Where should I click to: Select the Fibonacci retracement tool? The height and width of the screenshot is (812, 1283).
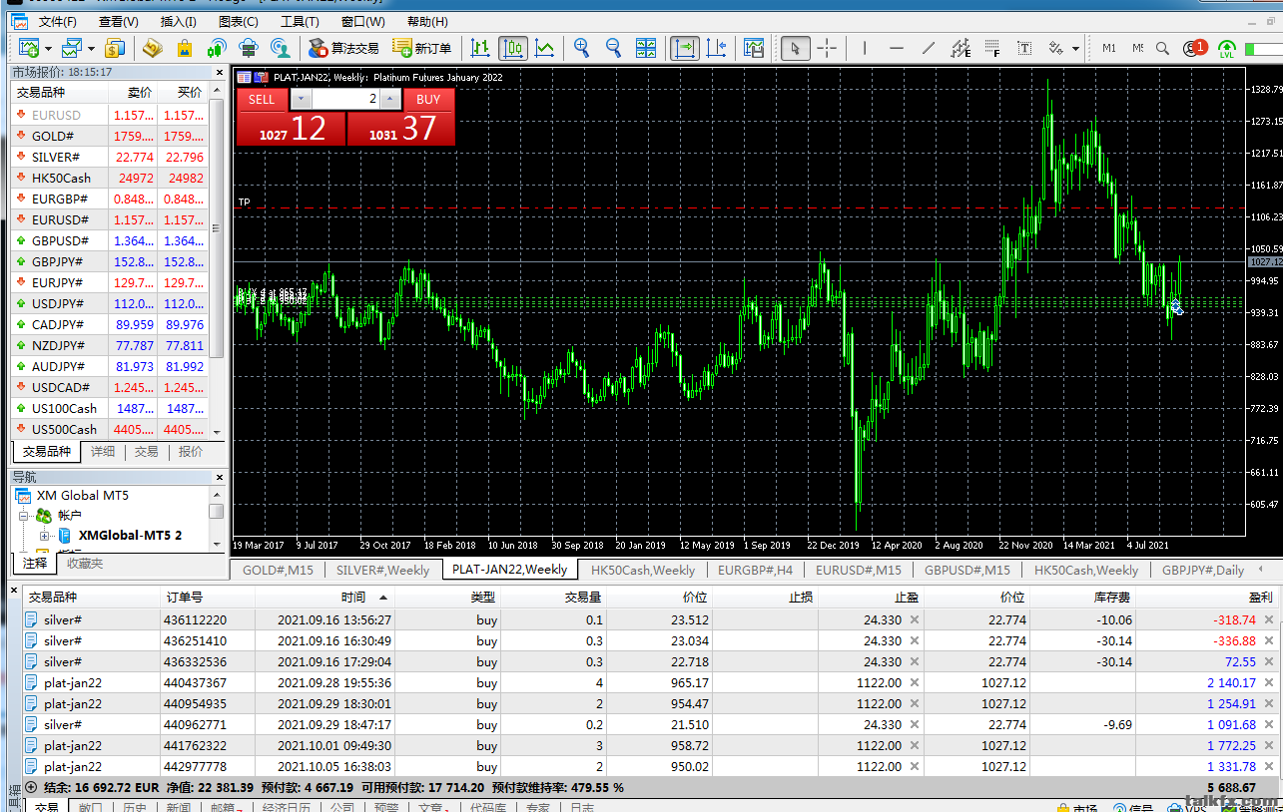point(992,48)
